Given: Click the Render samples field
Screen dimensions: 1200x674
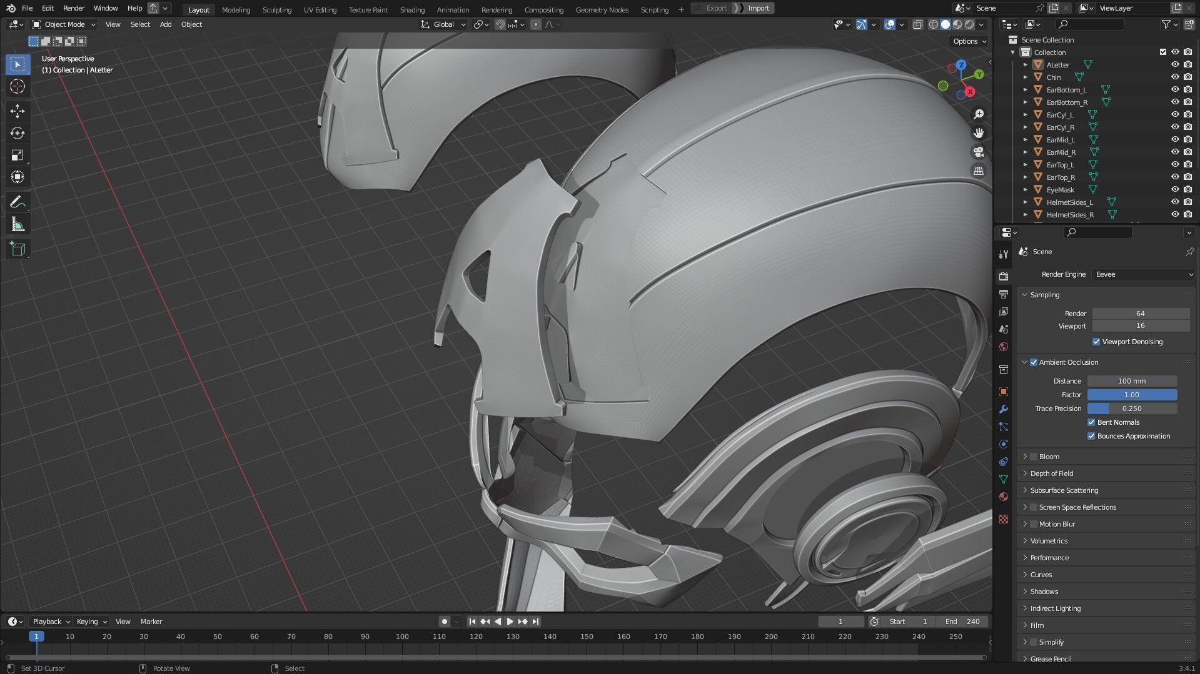Looking at the screenshot, I should click(x=1141, y=314).
